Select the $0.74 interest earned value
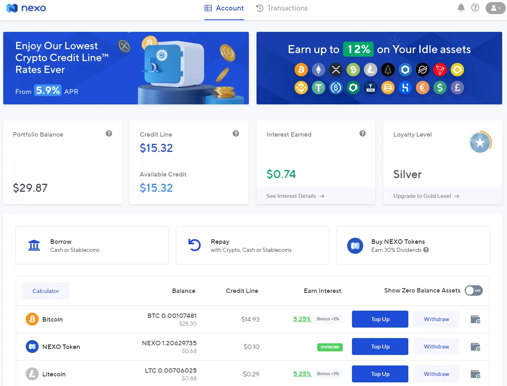Image resolution: width=507 pixels, height=386 pixels. click(x=281, y=174)
